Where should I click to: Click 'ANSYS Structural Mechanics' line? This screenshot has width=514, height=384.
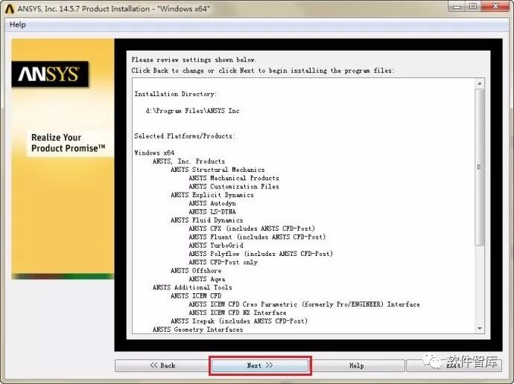point(218,170)
